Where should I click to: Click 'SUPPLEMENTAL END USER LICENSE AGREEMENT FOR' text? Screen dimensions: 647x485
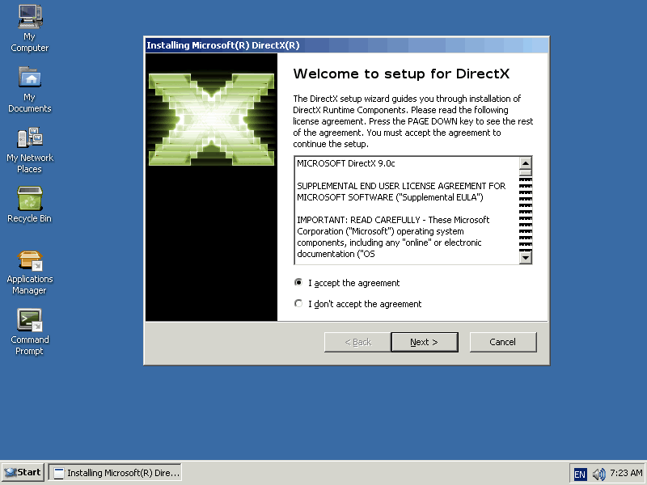pyautogui.click(x=401, y=186)
